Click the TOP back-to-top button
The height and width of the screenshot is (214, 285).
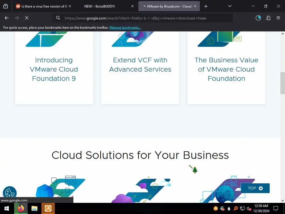[x=255, y=188]
